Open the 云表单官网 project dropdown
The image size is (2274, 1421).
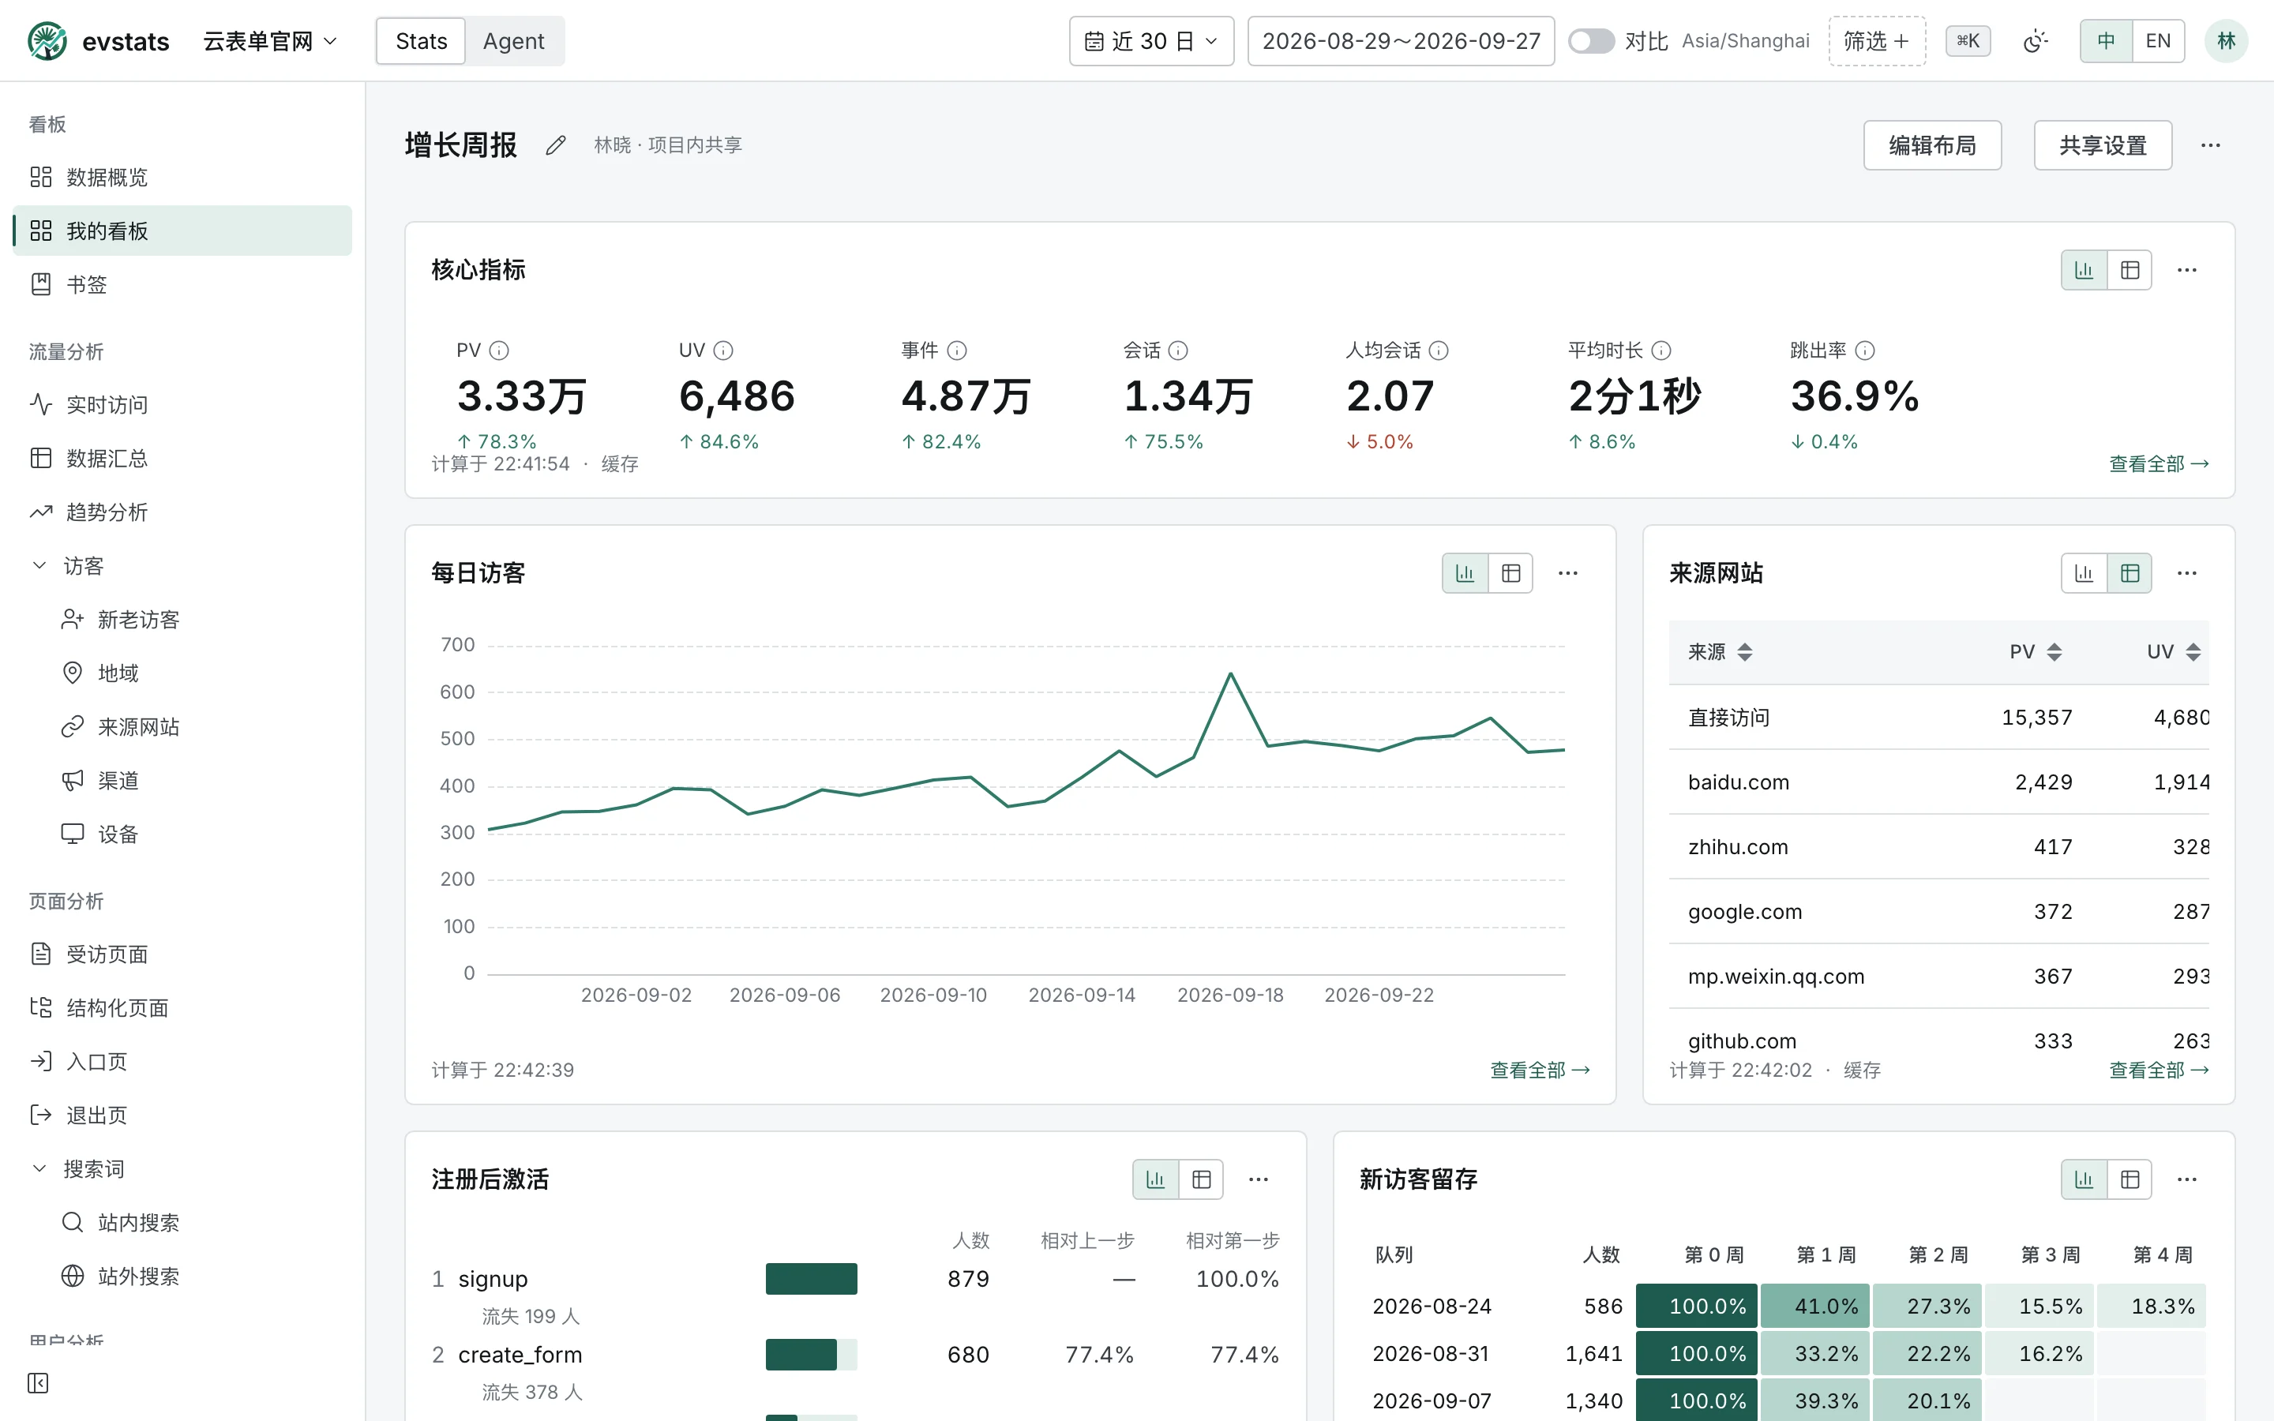click(x=270, y=41)
